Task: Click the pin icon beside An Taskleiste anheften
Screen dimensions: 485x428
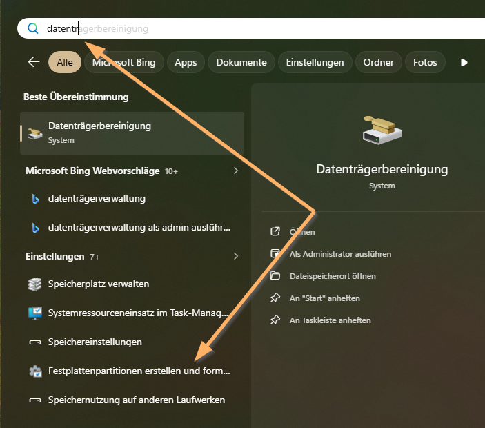Action: (275, 320)
